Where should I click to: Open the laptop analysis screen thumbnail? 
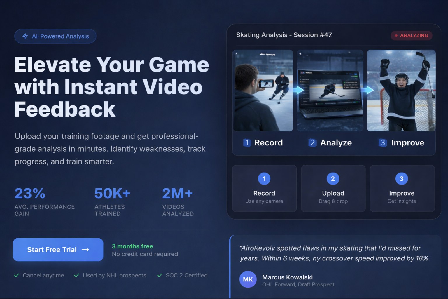click(x=330, y=91)
